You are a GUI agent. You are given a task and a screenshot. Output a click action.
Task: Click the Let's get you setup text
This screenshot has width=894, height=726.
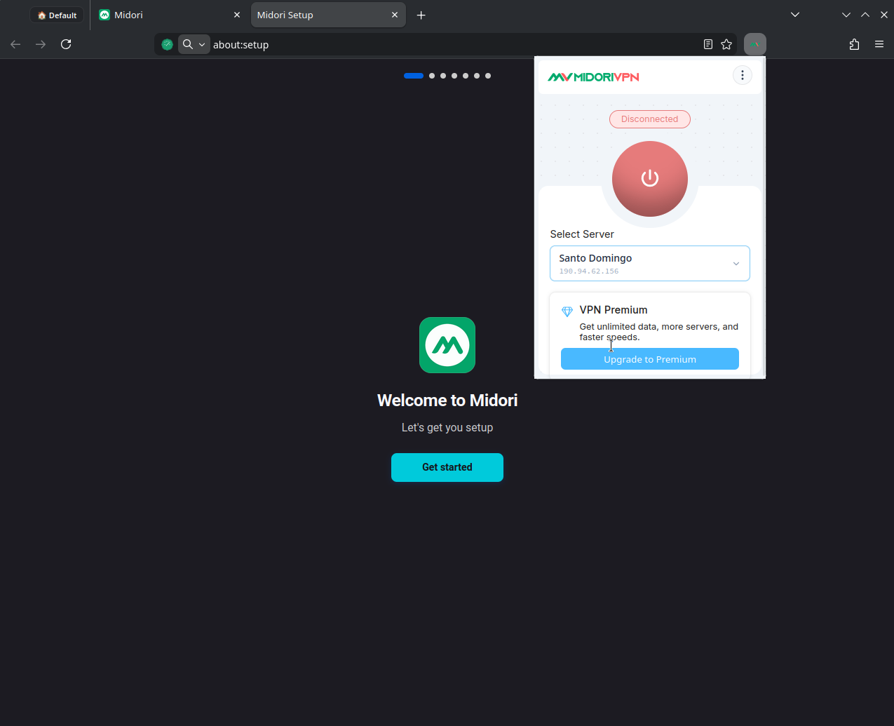pyautogui.click(x=447, y=427)
